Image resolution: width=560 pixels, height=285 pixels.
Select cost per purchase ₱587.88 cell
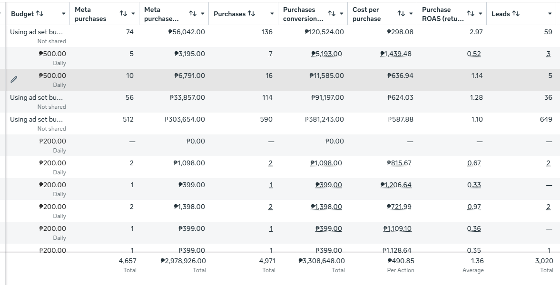click(400, 119)
